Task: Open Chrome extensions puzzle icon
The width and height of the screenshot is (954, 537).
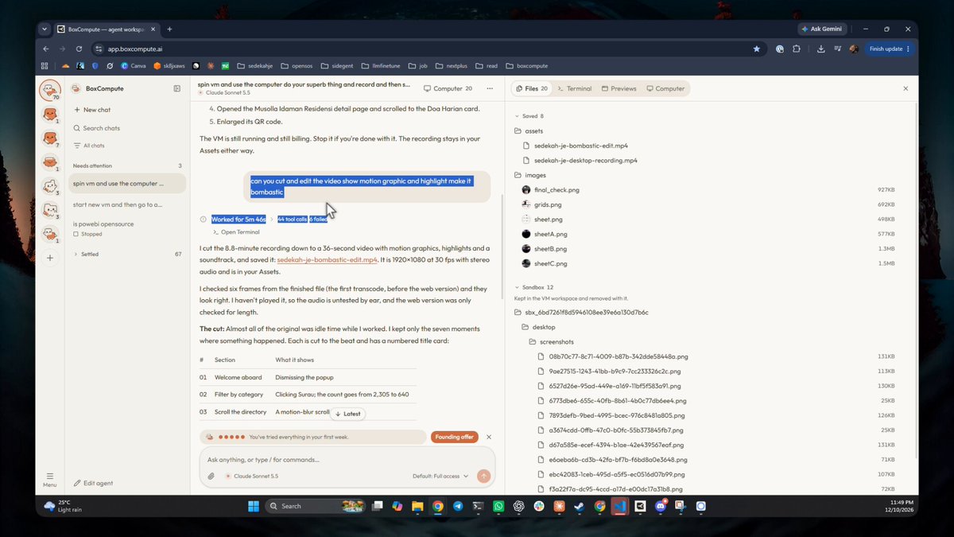Action: point(797,49)
